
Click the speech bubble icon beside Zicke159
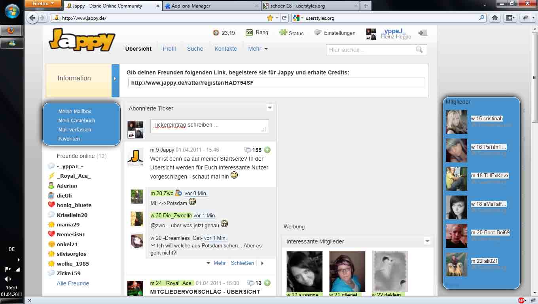point(51,273)
